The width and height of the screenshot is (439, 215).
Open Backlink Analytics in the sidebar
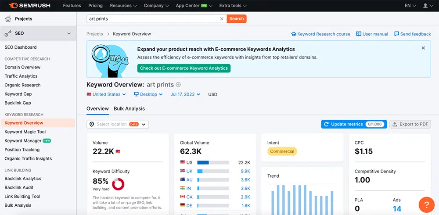23,179
